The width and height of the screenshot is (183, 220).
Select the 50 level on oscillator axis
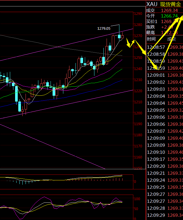[x=136, y=209]
